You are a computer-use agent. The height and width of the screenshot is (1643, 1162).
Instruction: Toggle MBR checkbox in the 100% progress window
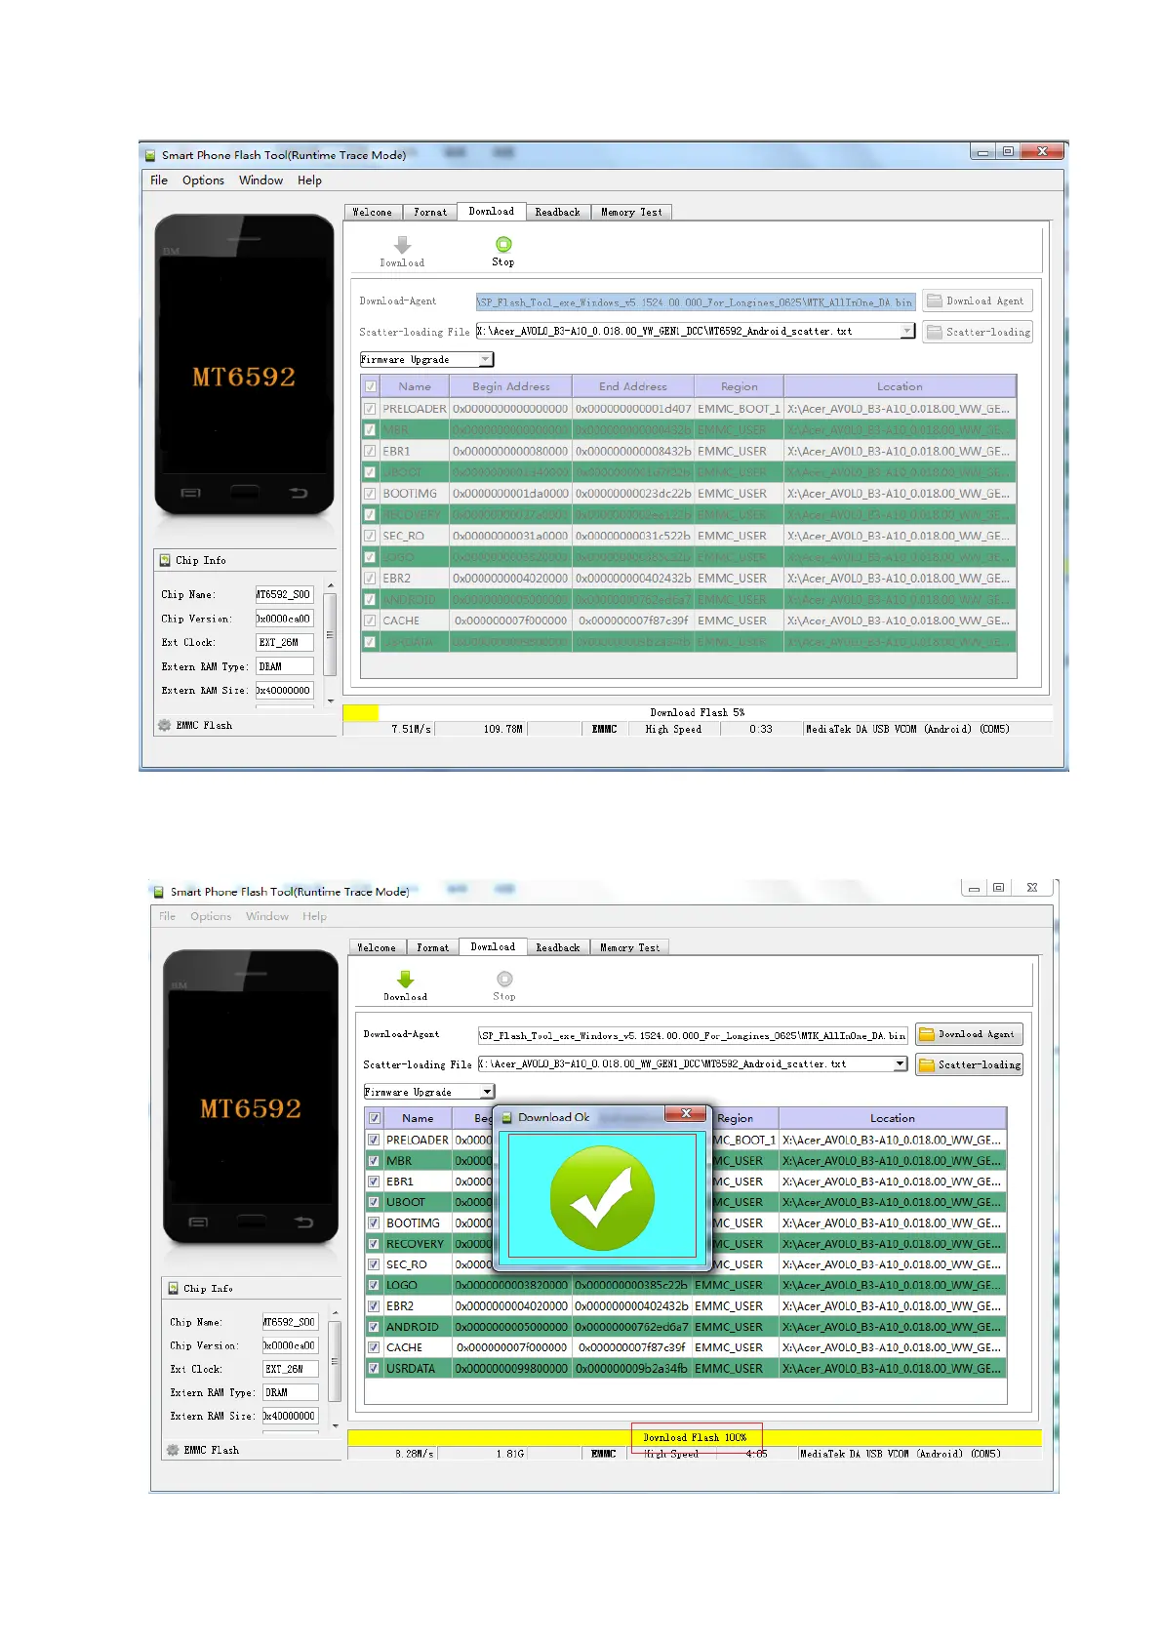click(x=374, y=1161)
